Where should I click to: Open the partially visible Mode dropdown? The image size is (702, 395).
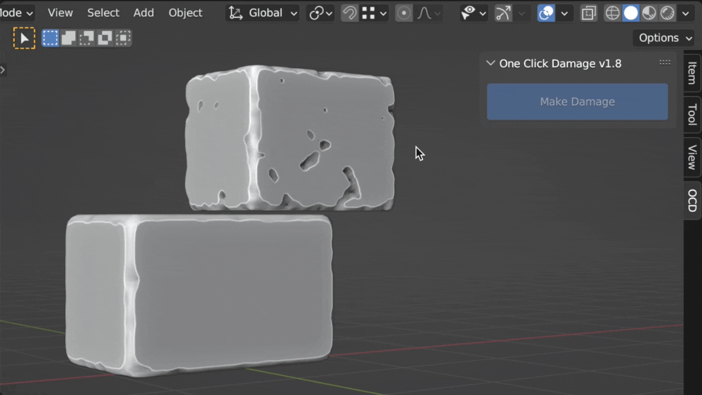tap(17, 13)
